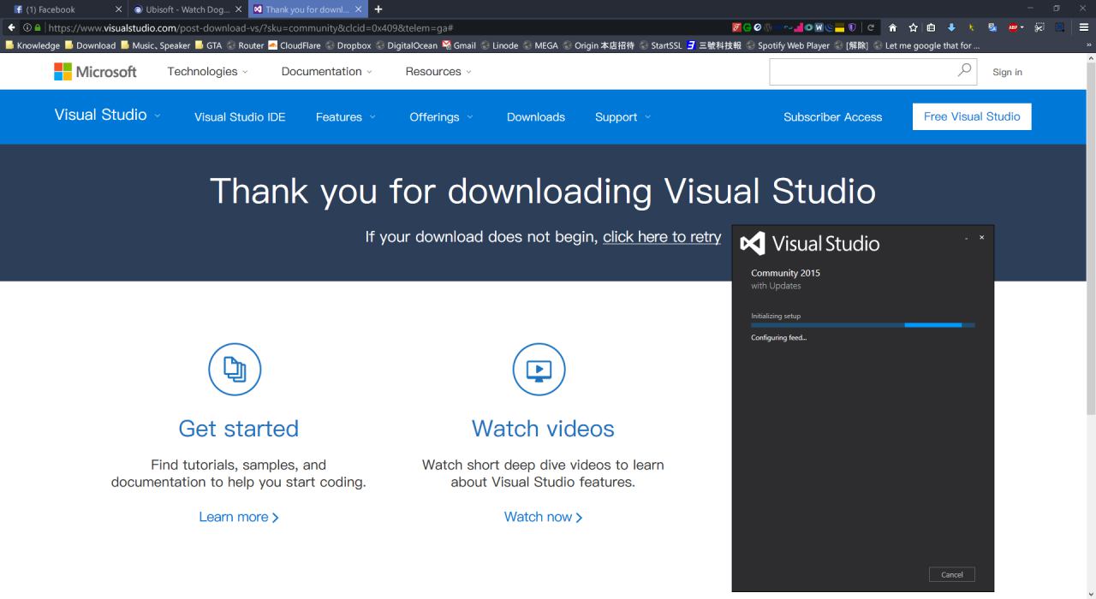Click the Firefox home button
The image size is (1096, 599).
(x=892, y=28)
